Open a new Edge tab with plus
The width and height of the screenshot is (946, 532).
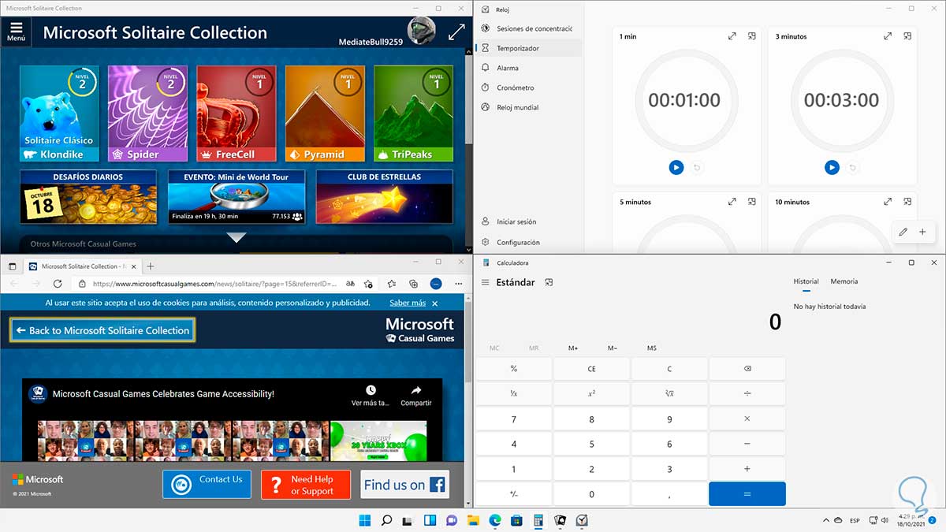(151, 266)
